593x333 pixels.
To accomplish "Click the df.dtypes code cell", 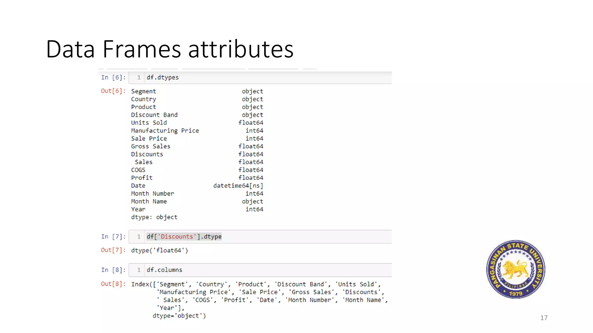I will tap(260, 77).
